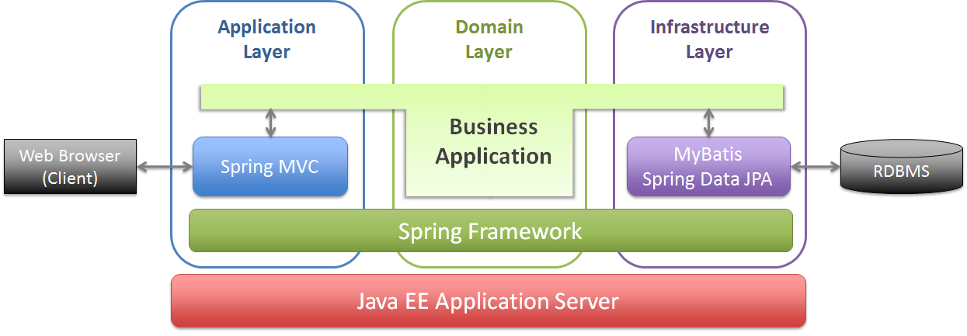
Task: Click the word MyBatis in the purple block
Action: coord(708,154)
